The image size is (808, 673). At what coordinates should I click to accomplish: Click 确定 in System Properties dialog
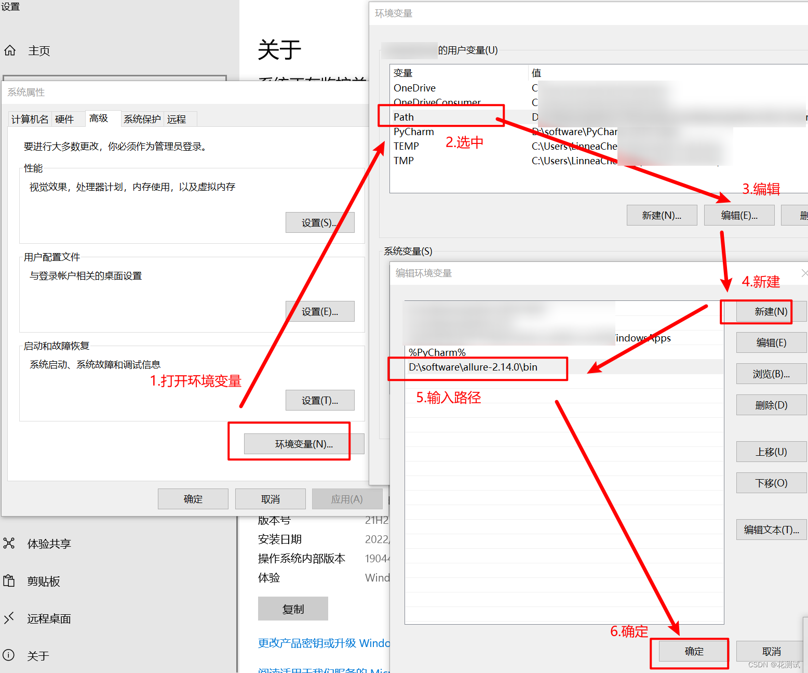tap(193, 499)
